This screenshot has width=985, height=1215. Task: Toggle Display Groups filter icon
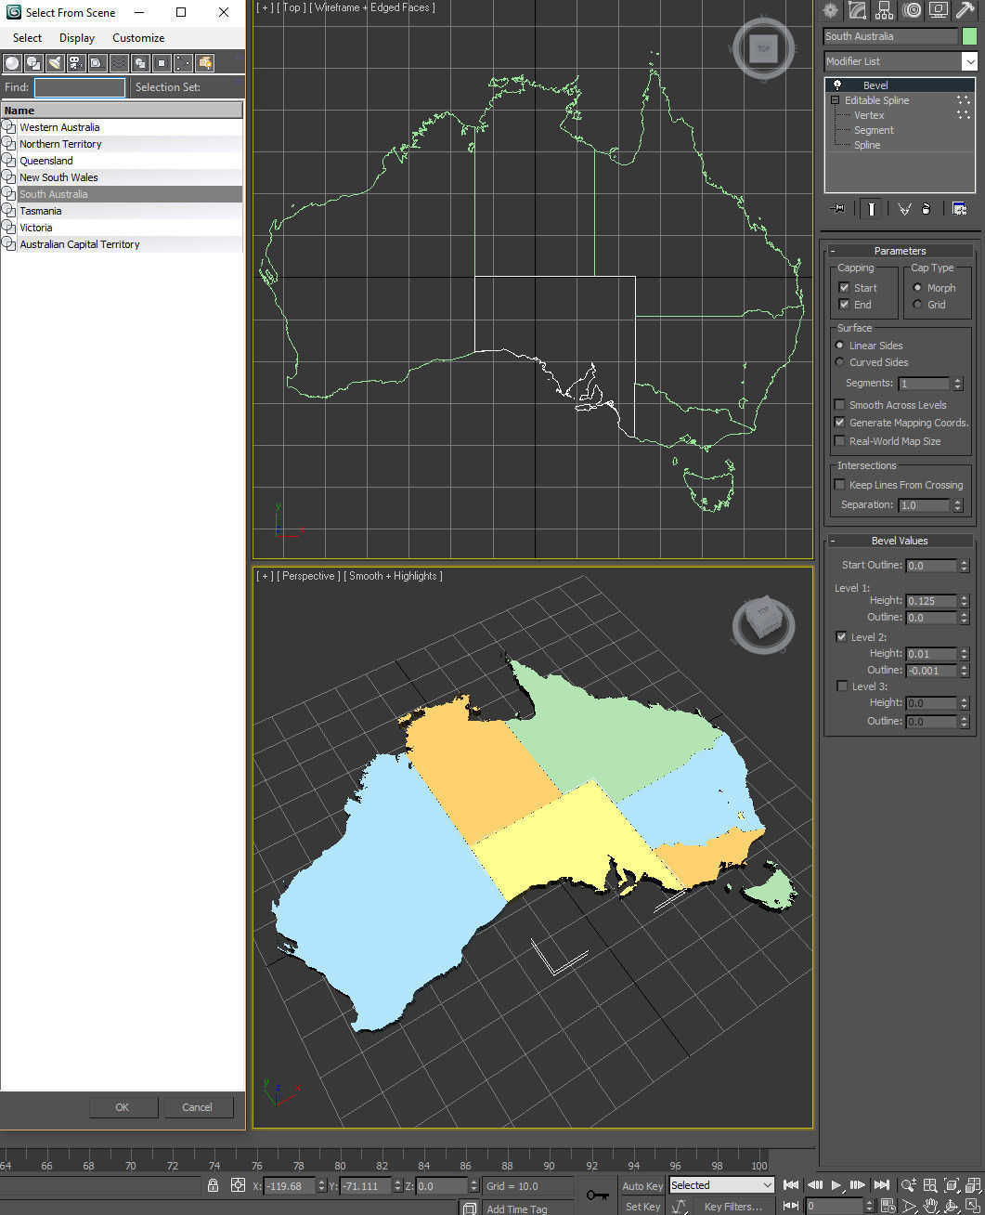(140, 63)
